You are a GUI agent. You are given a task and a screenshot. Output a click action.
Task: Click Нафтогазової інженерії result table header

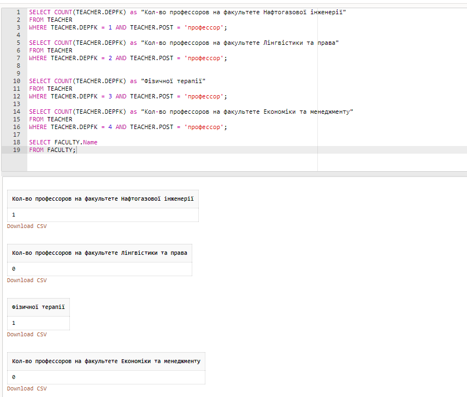coord(103,198)
